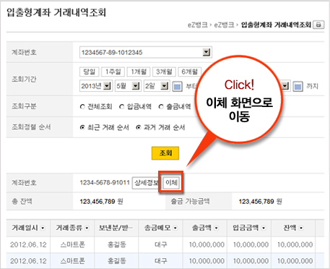Sort by 거래일시 column header arrow
The width and height of the screenshot is (330, 269).
click(x=43, y=228)
